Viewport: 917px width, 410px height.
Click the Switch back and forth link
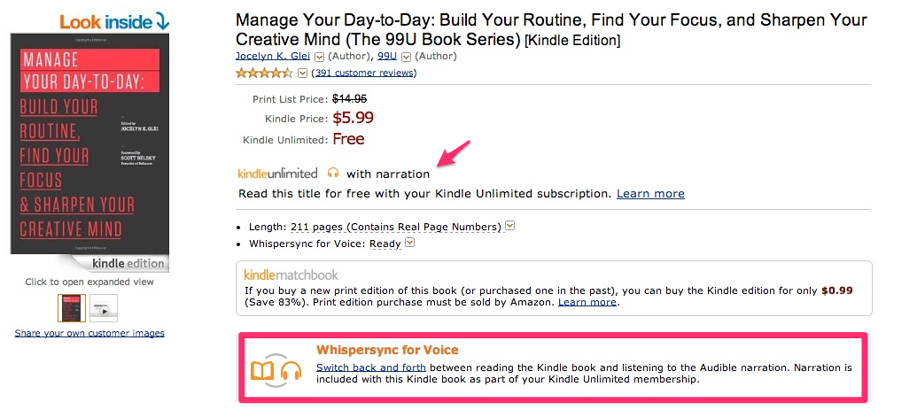click(370, 367)
